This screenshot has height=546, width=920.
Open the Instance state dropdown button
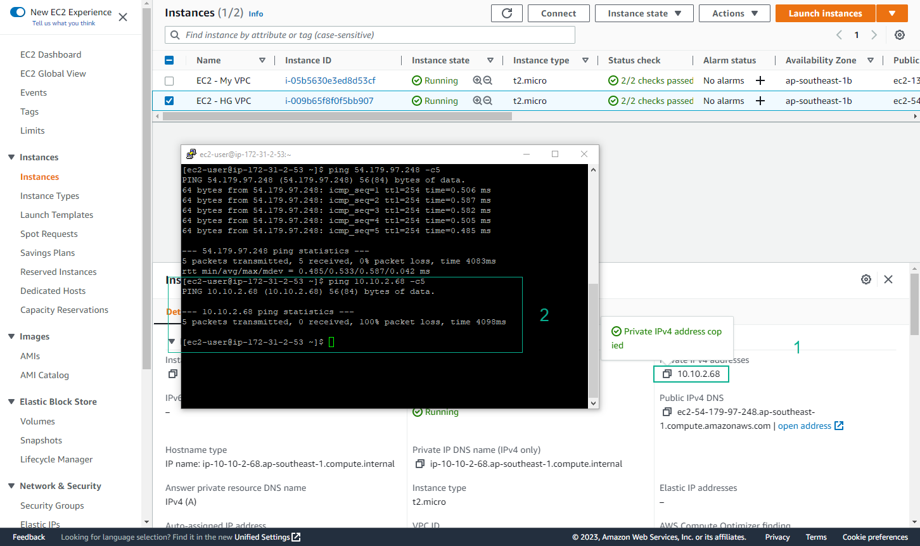click(x=644, y=13)
